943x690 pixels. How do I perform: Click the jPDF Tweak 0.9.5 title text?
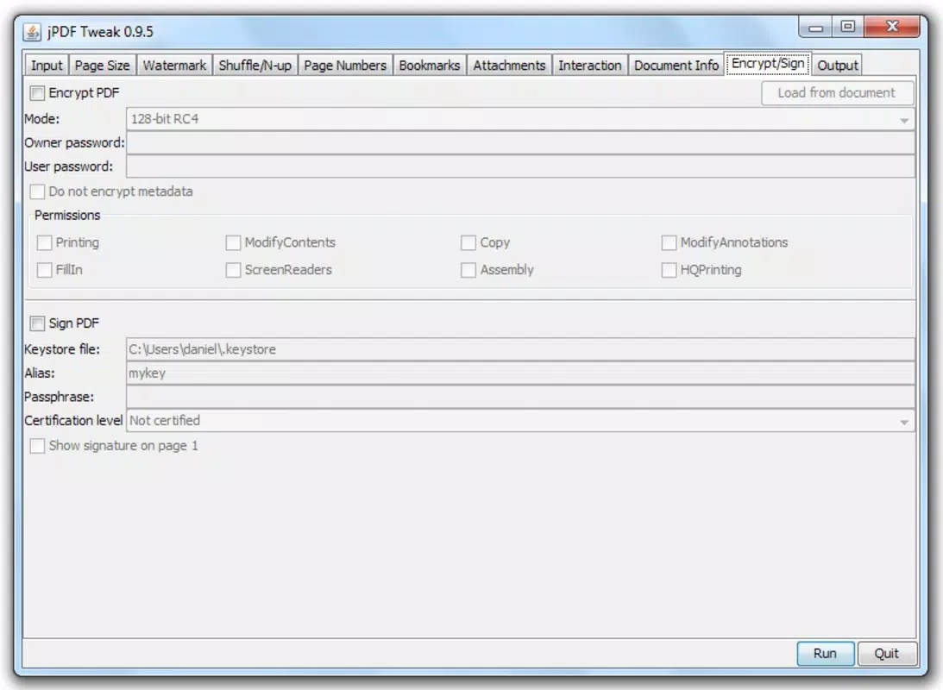point(100,32)
